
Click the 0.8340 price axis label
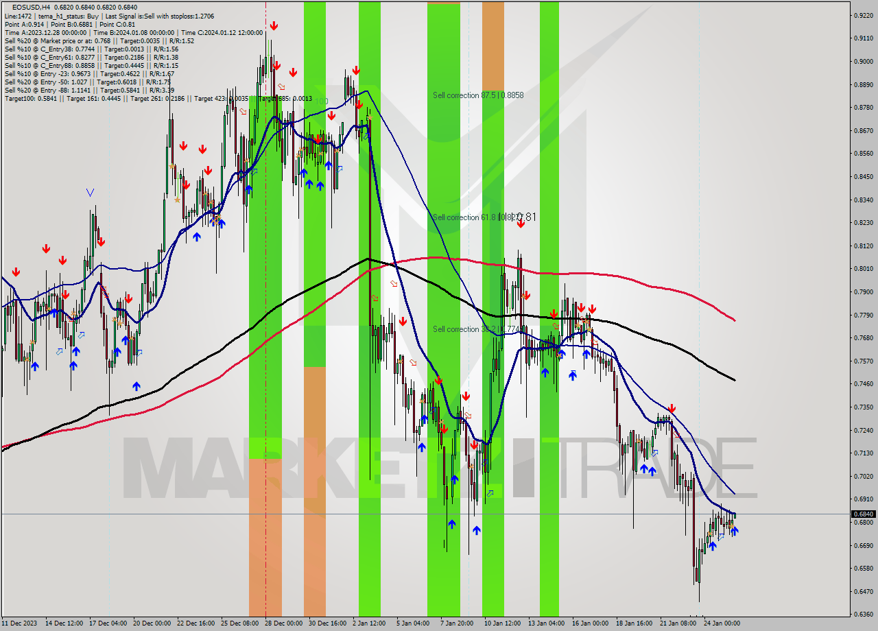point(864,200)
